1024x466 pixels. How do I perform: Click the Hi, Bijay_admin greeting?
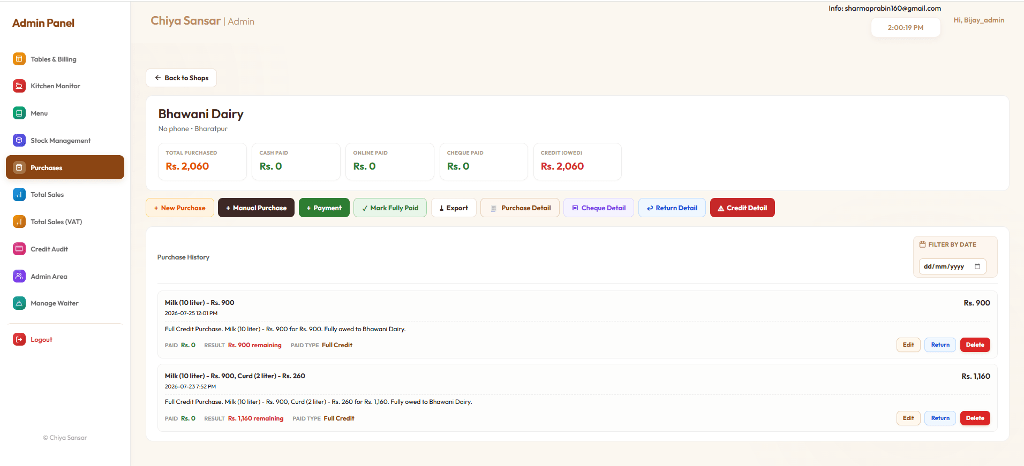tap(978, 20)
